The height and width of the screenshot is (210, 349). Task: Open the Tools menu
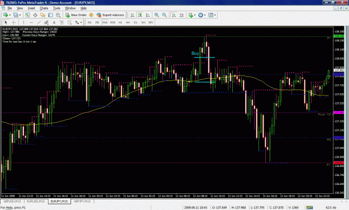[56, 8]
